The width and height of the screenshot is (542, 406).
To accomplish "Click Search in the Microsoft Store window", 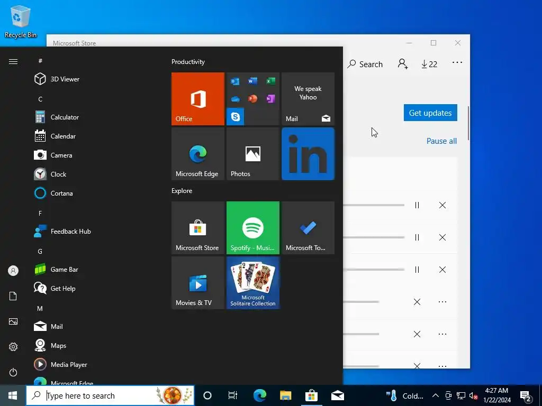I will tap(365, 64).
